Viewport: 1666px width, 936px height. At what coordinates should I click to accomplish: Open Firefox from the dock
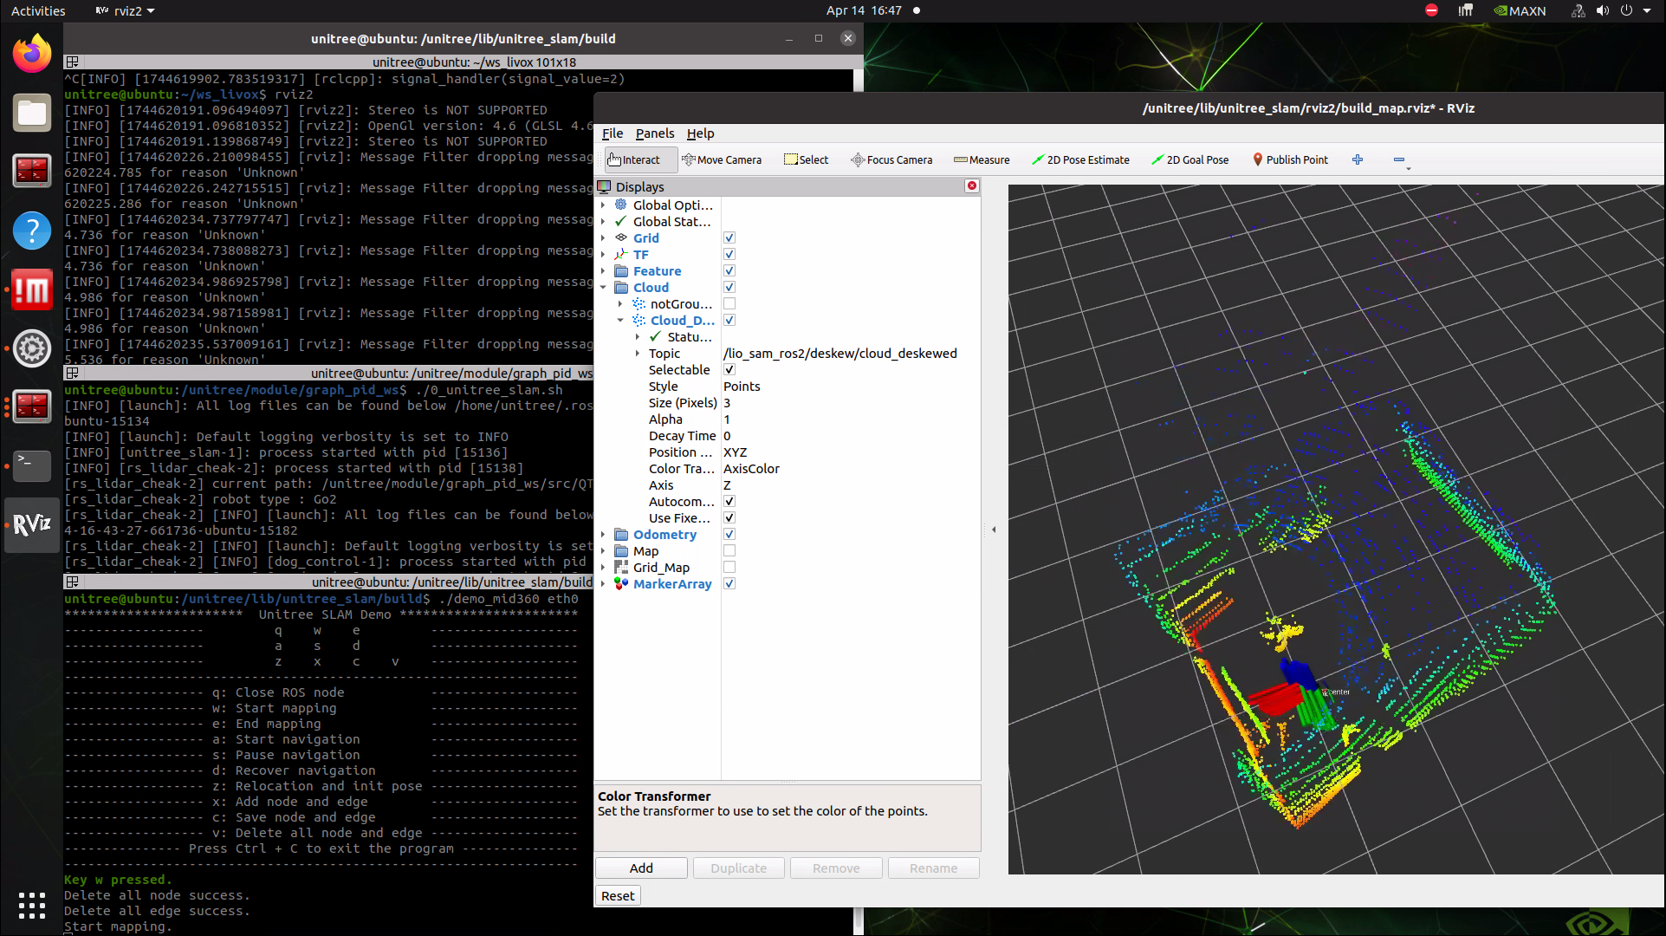coord(32,55)
